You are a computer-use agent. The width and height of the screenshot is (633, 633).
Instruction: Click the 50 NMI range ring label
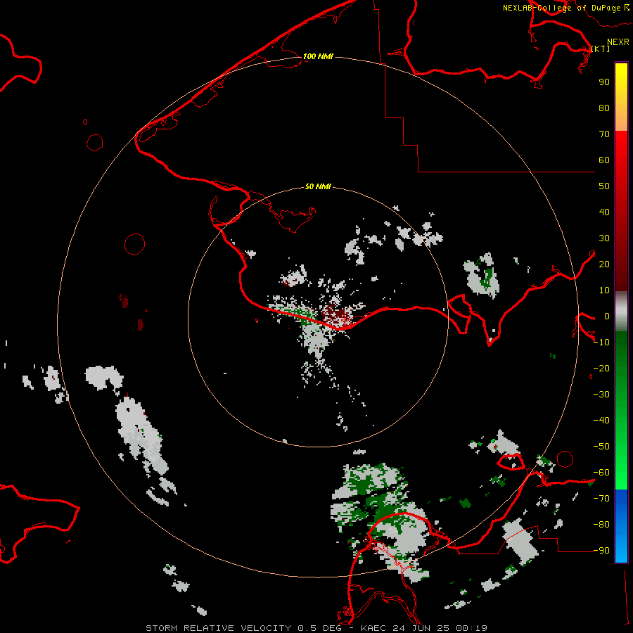pyautogui.click(x=318, y=186)
